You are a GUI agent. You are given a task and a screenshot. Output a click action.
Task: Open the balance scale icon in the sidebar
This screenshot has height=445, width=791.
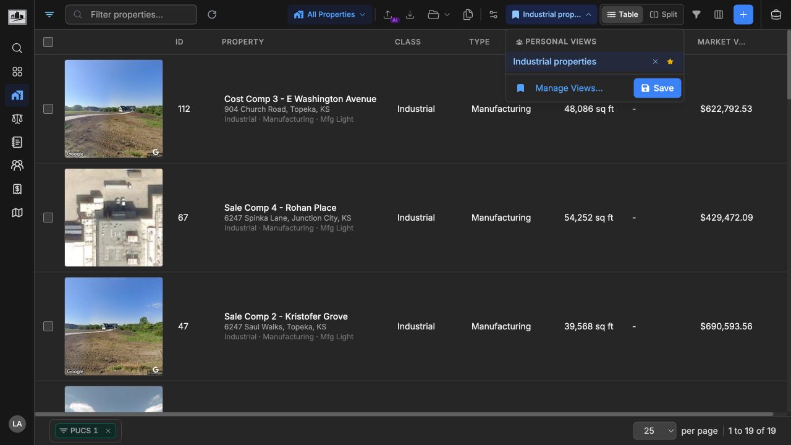[17, 119]
